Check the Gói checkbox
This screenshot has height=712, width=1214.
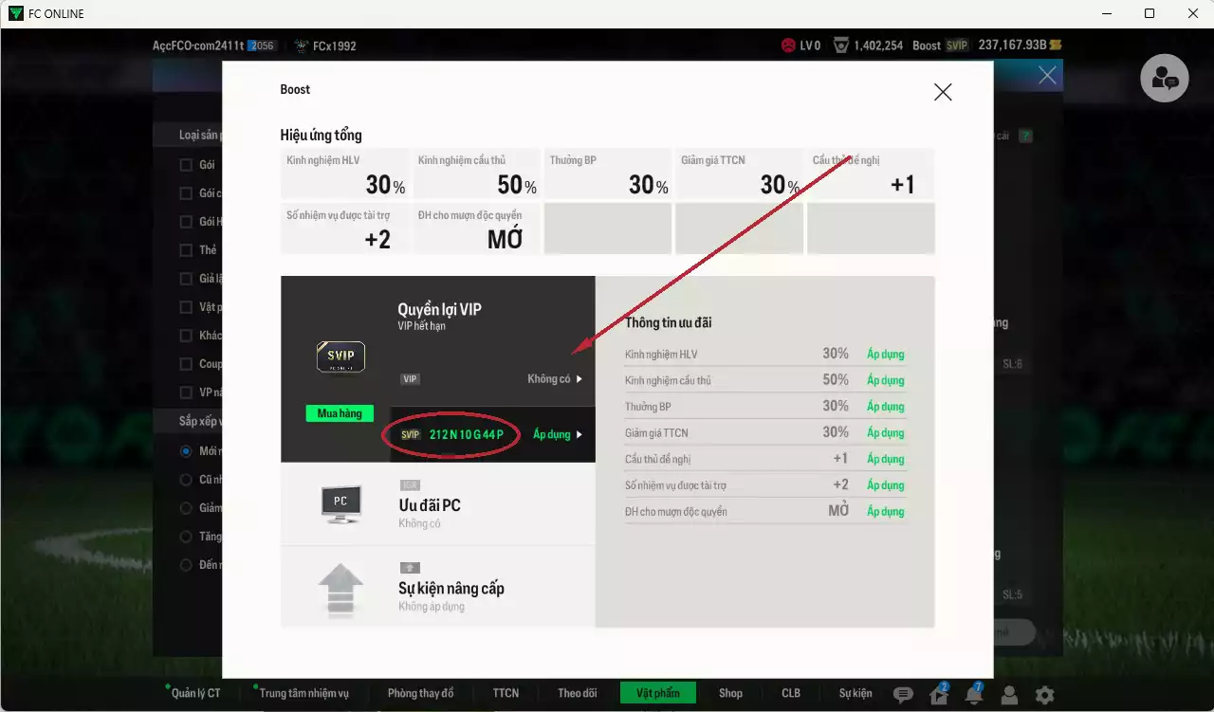[187, 165]
